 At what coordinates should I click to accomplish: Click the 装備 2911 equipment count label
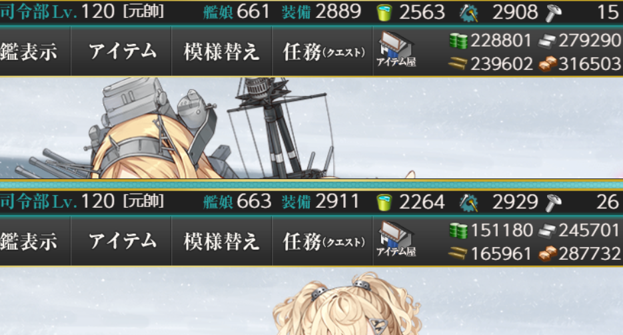click(x=320, y=202)
